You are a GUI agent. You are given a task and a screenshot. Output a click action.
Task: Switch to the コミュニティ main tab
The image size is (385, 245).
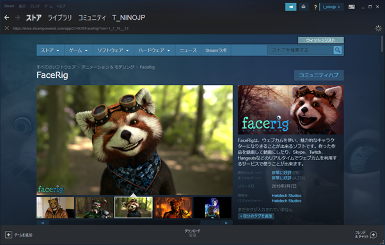[92, 18]
